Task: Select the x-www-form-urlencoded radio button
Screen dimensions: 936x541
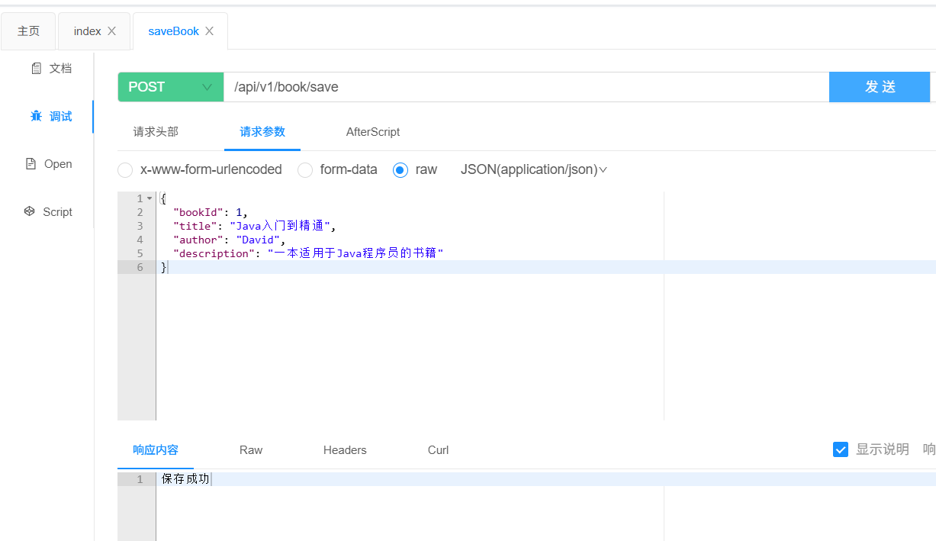Action: pyautogui.click(x=125, y=169)
